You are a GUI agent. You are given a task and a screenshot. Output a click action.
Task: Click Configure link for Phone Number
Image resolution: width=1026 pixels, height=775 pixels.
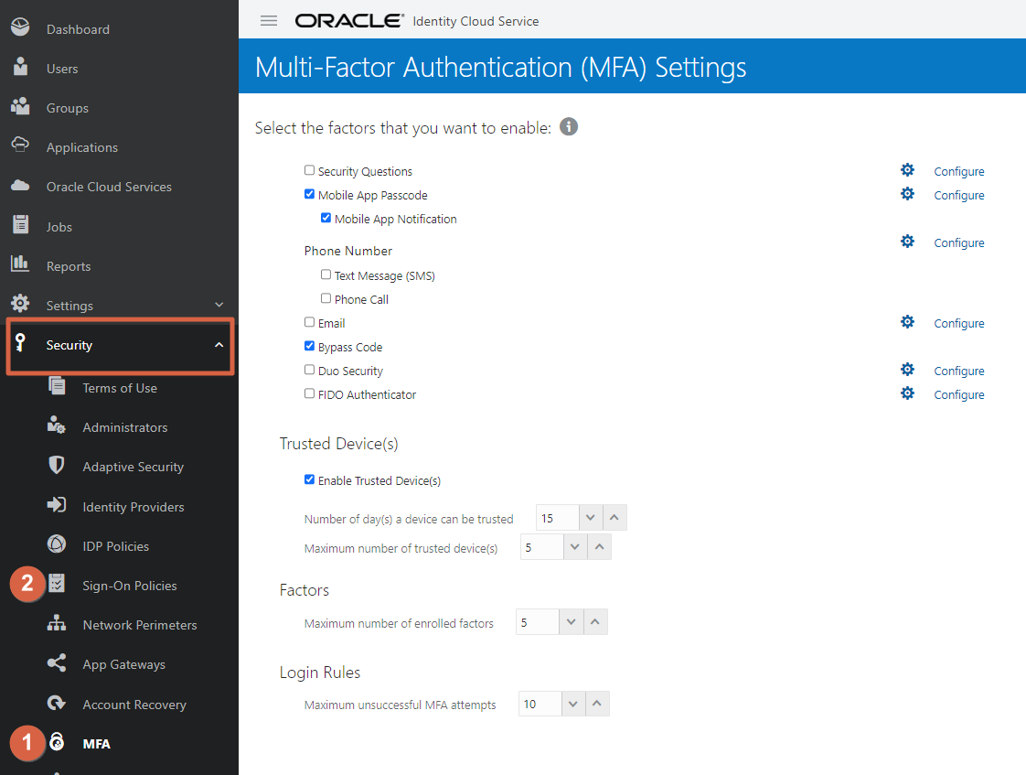[958, 242]
